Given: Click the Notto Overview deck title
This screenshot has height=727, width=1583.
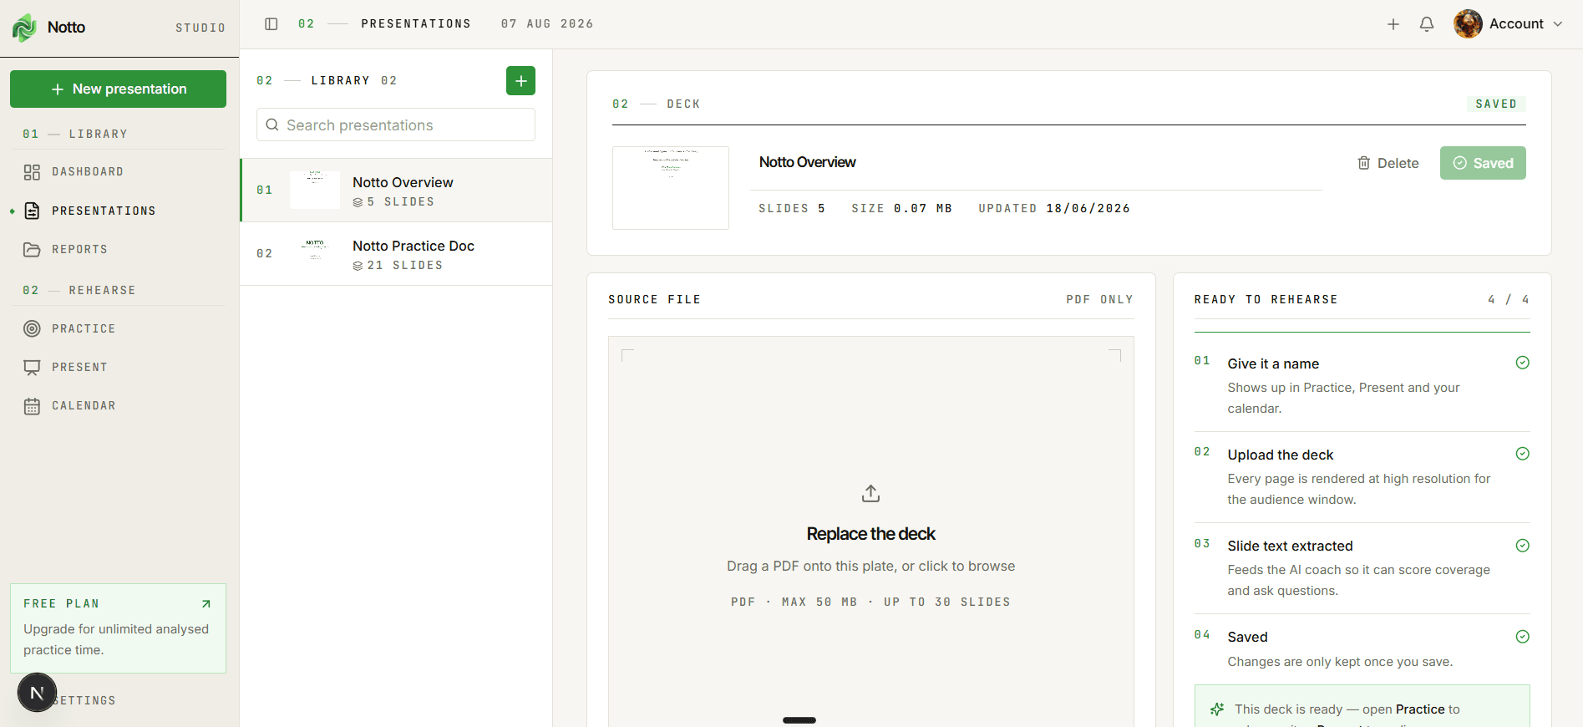Looking at the screenshot, I should point(807,162).
